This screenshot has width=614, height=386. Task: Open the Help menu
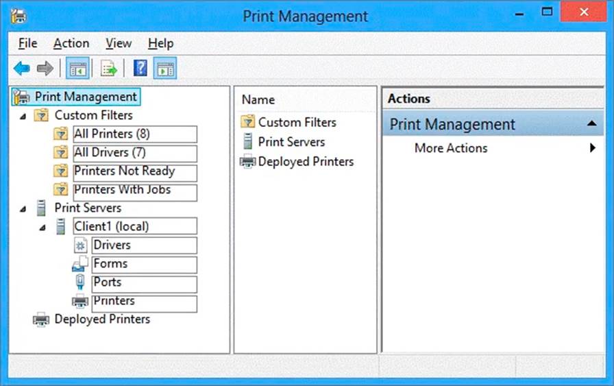coord(161,43)
